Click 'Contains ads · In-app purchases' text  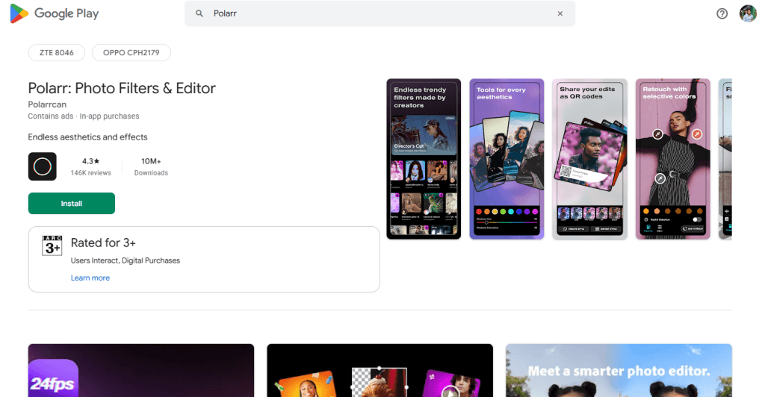[84, 116]
